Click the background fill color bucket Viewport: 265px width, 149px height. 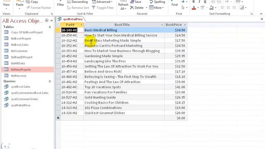(211, 7)
